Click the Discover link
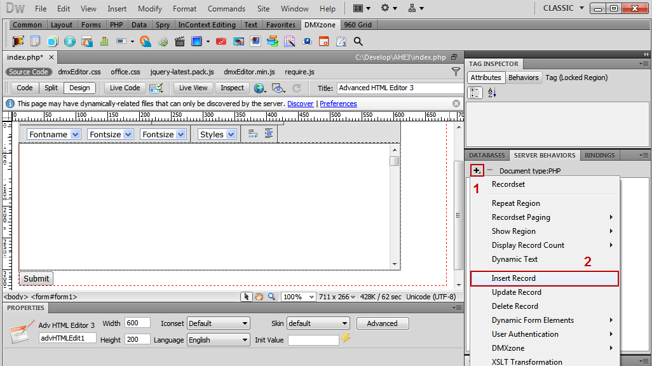Image resolution: width=652 pixels, height=366 pixels. (x=300, y=104)
